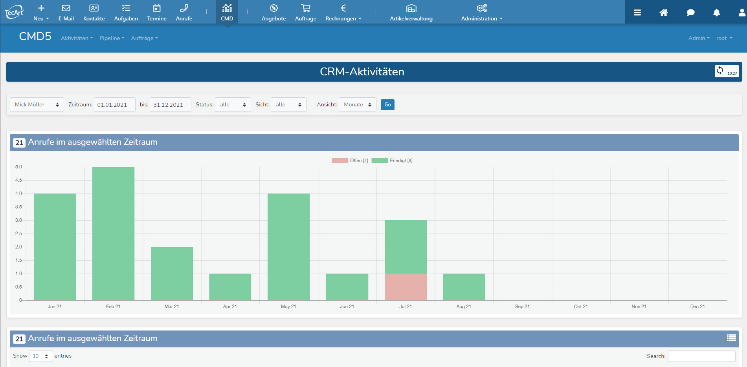747x367 pixels.
Task: Open the Admin link menu
Action: click(699, 38)
